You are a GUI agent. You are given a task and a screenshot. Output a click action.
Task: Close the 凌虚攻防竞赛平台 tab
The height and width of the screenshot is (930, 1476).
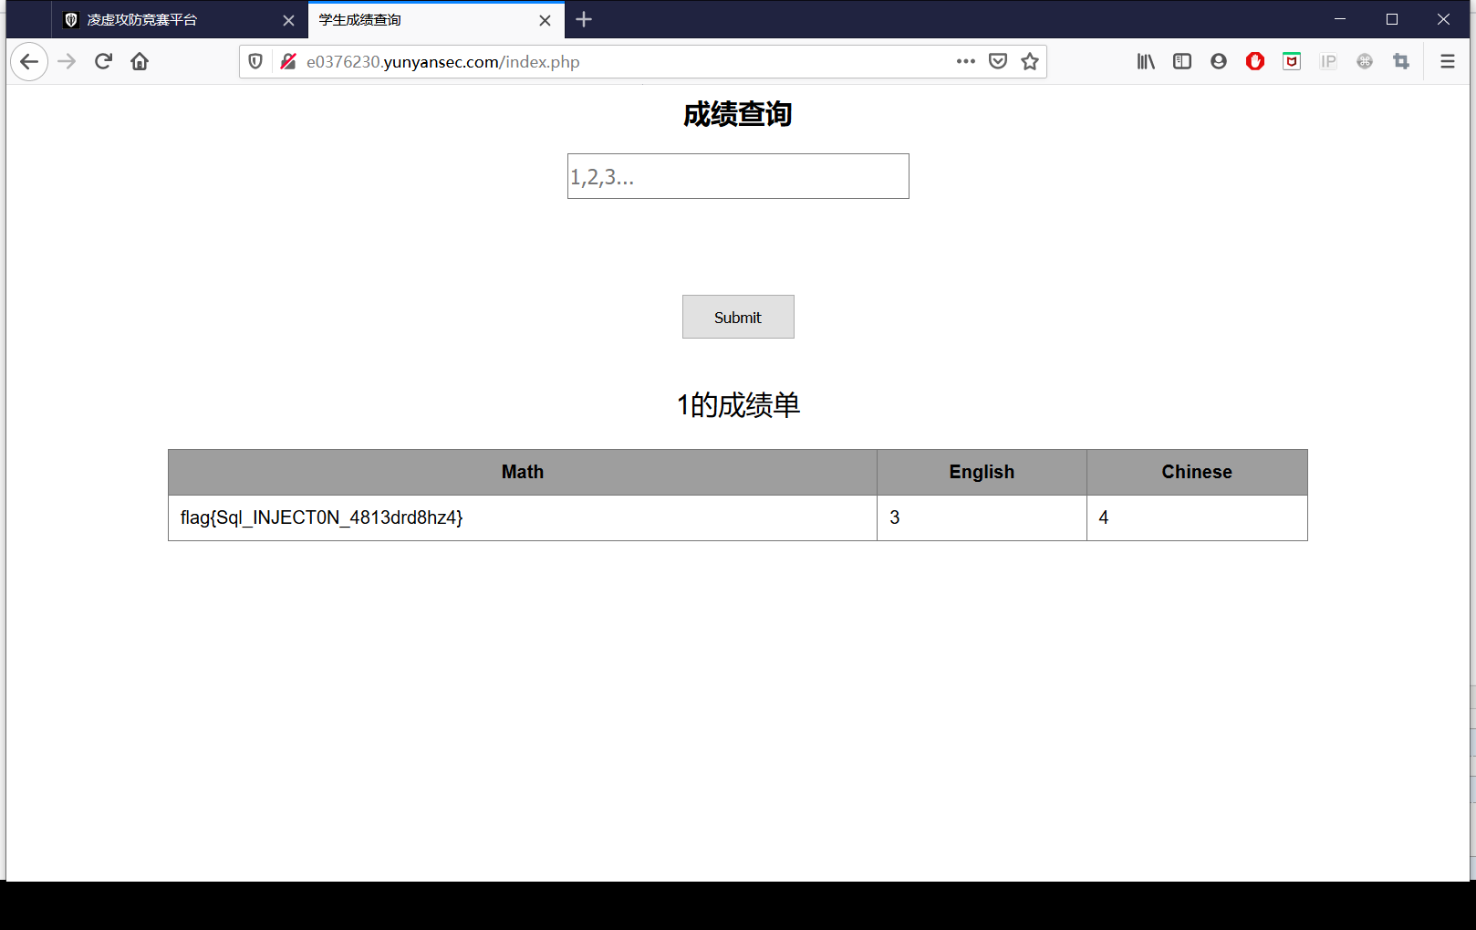click(x=288, y=20)
